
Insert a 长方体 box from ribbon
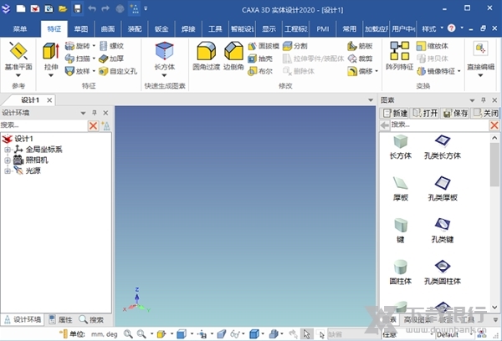[165, 56]
